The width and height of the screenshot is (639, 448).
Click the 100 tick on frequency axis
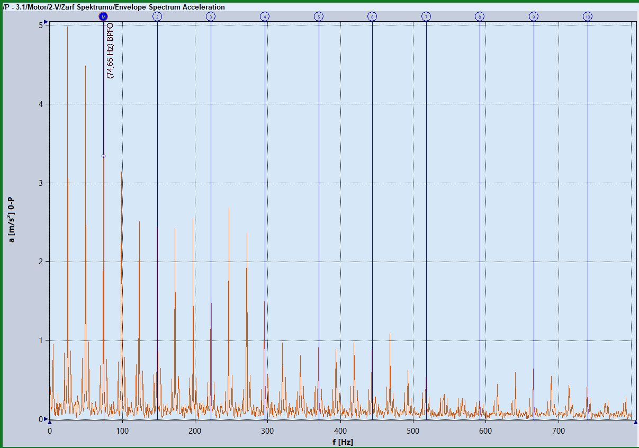[122, 431]
